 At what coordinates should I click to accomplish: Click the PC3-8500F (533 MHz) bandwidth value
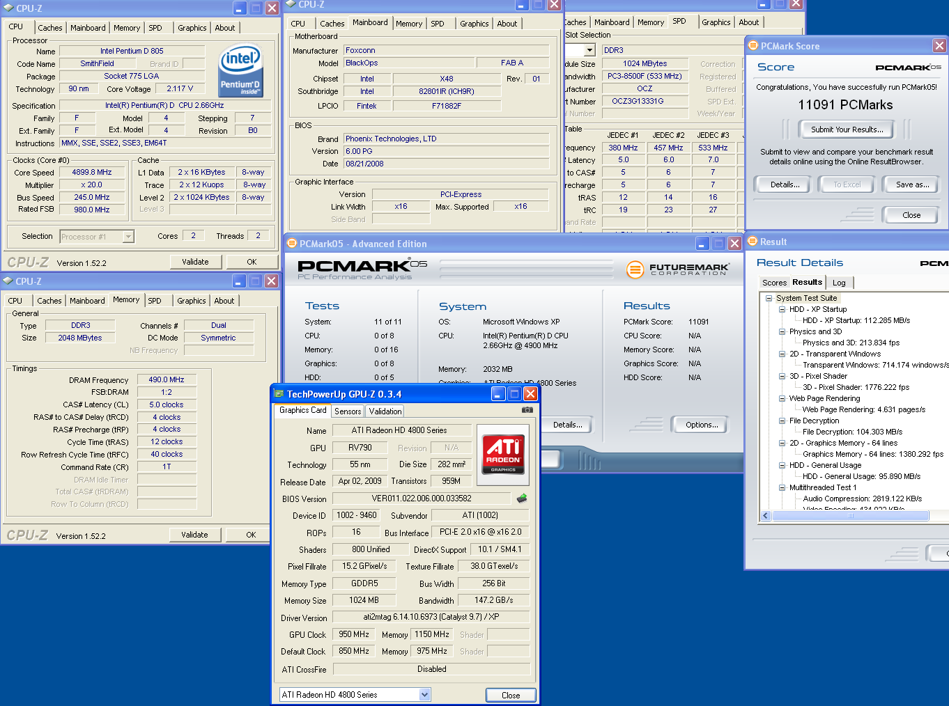click(x=645, y=76)
